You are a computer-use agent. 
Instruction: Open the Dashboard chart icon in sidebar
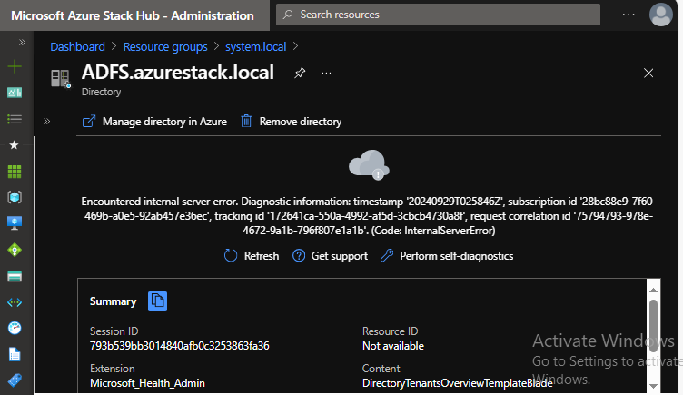(15, 93)
